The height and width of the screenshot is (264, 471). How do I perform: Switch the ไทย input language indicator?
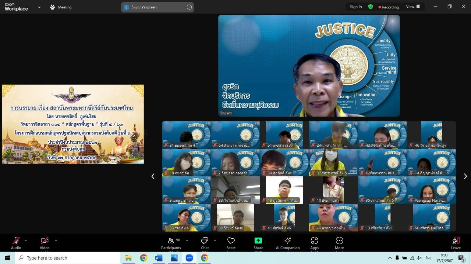(x=429, y=258)
